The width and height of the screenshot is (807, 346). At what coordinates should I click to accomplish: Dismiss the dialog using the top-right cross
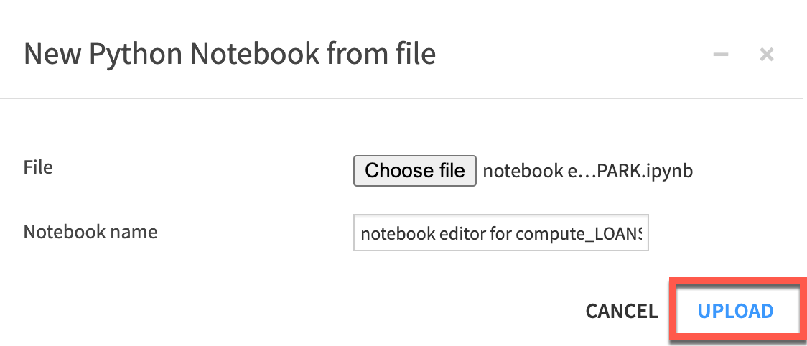(766, 55)
